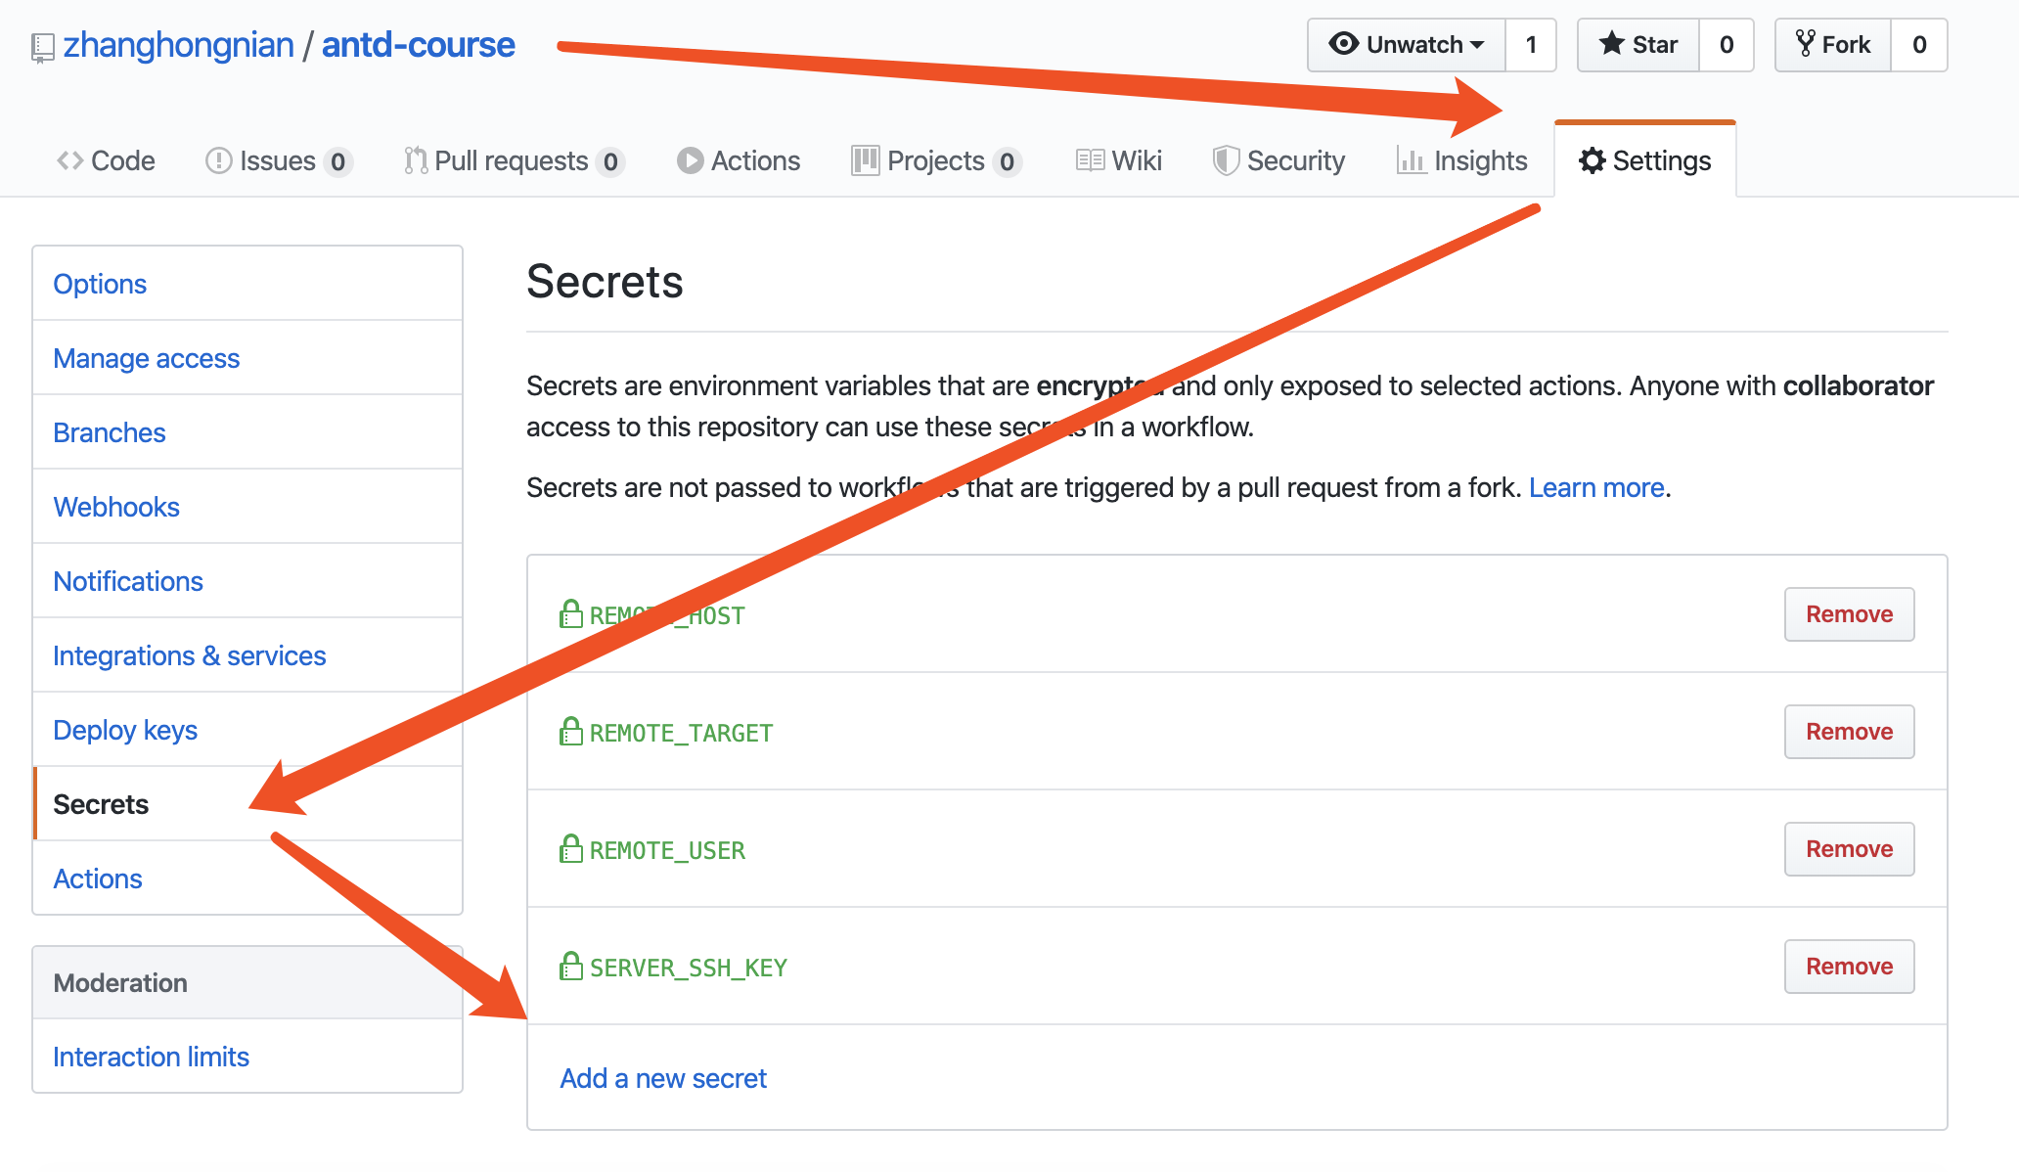Click the Settings gear tab
The image size is (2019, 1172).
1645,160
